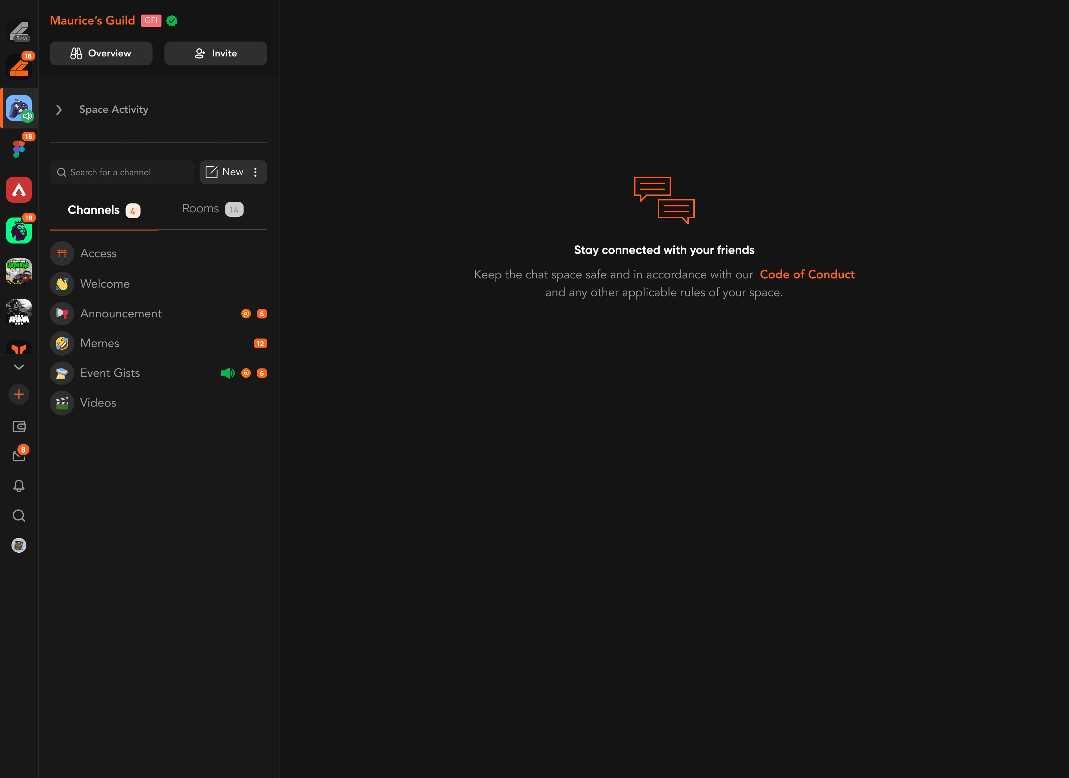1069x778 pixels.
Task: Mute the Event Gists channel speaker icon
Action: [228, 373]
